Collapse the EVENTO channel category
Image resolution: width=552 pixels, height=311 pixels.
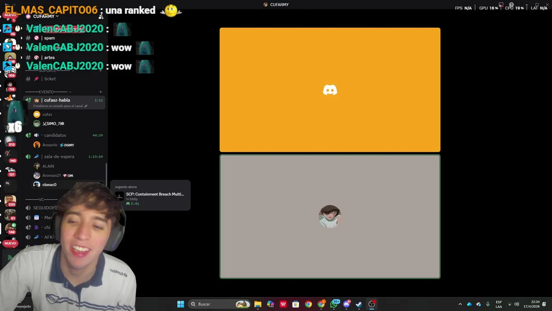48,92
